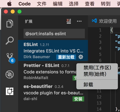Click the ESLint gear manage icon

pyautogui.click(x=81, y=57)
